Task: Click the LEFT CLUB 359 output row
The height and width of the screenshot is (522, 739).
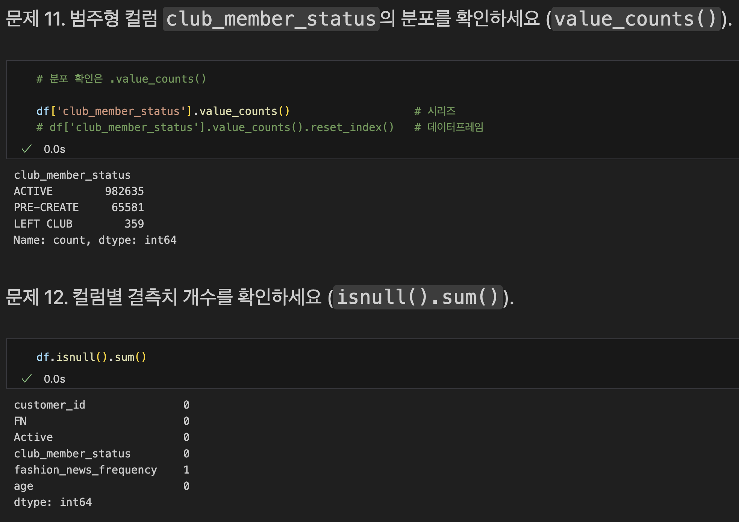Action: click(79, 224)
